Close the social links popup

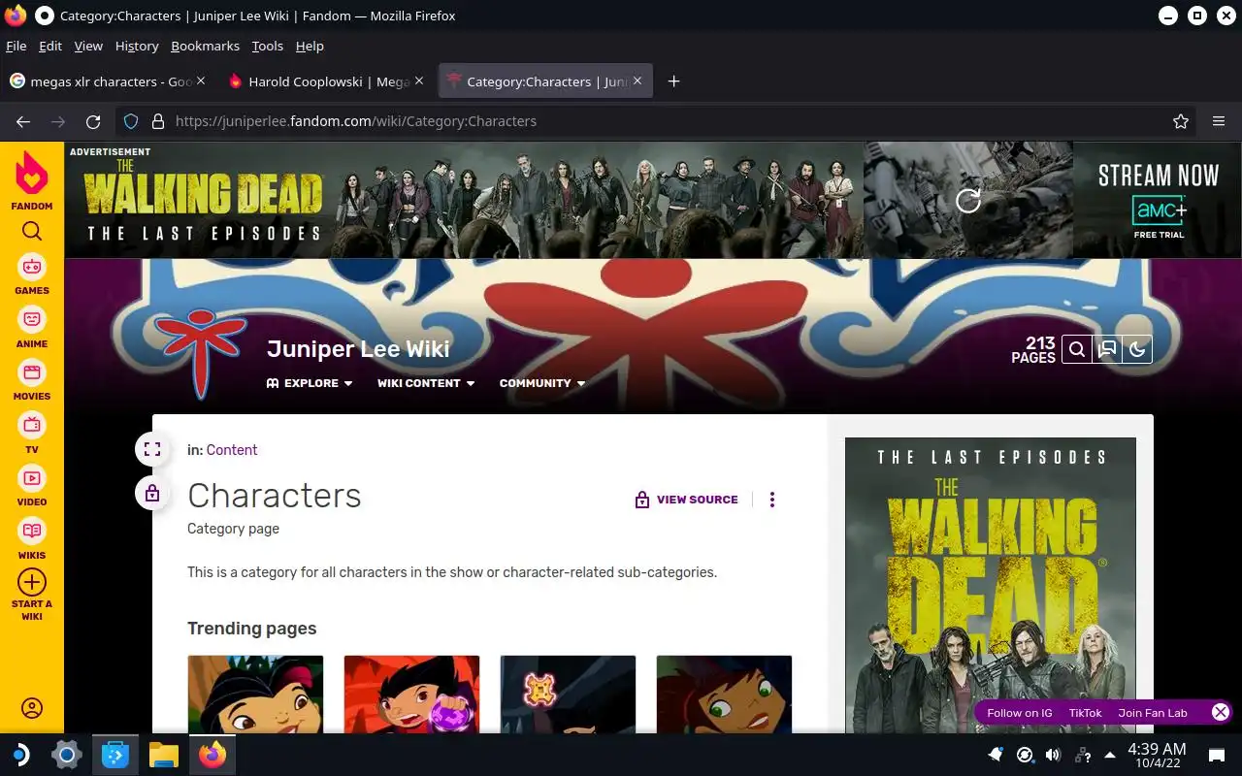[x=1221, y=712]
